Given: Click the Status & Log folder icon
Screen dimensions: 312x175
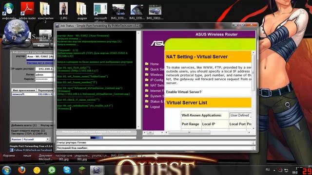Looking at the screenshot, I should pos(147,102).
